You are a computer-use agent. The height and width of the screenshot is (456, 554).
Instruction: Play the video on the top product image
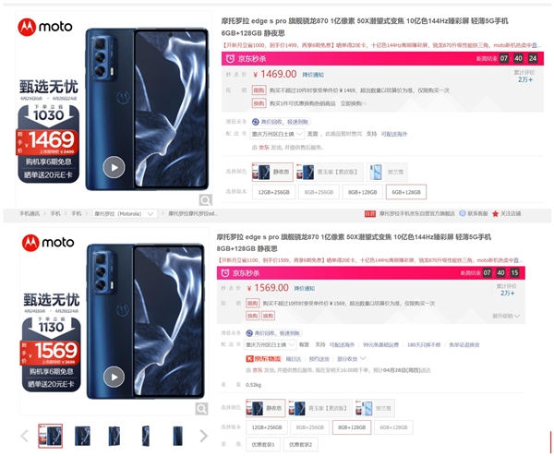(x=114, y=167)
